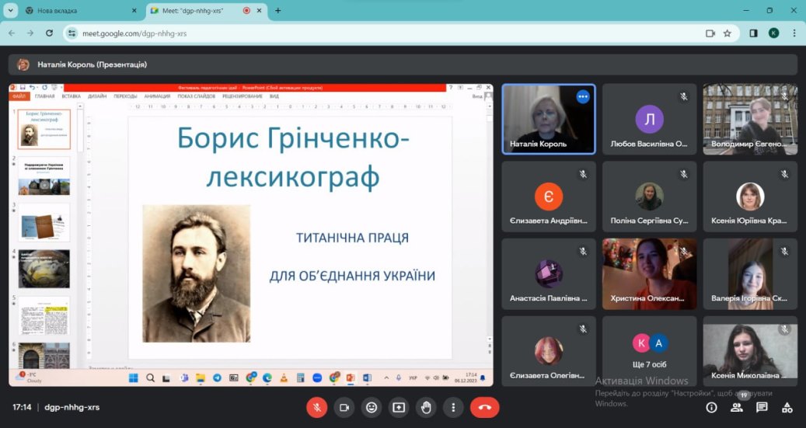Switch to the Нова вкладка tab
806x428 pixels.
[x=80, y=10]
